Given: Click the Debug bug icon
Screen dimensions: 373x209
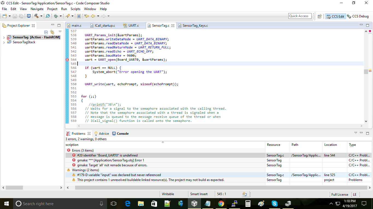Looking at the screenshot, I should [x=56, y=16].
